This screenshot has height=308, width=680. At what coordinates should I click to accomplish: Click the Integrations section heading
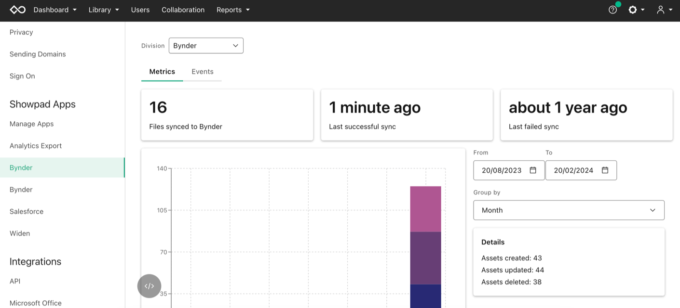pos(35,262)
